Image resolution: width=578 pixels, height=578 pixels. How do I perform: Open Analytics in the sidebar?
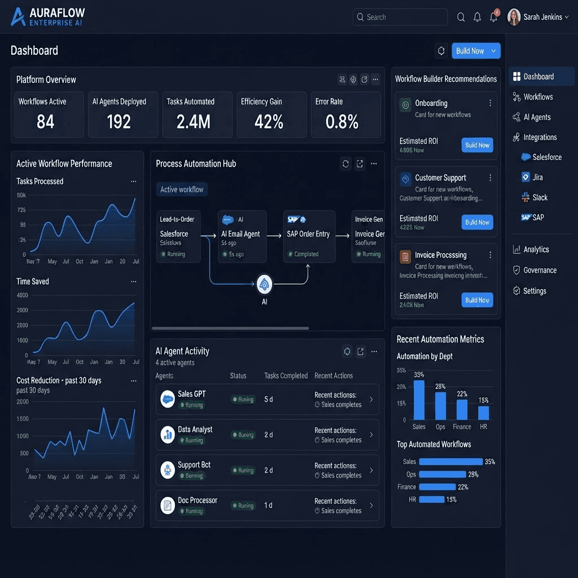coord(531,249)
